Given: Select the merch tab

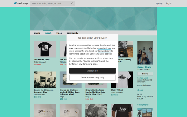Looking at the screenshot, I should (48, 33).
